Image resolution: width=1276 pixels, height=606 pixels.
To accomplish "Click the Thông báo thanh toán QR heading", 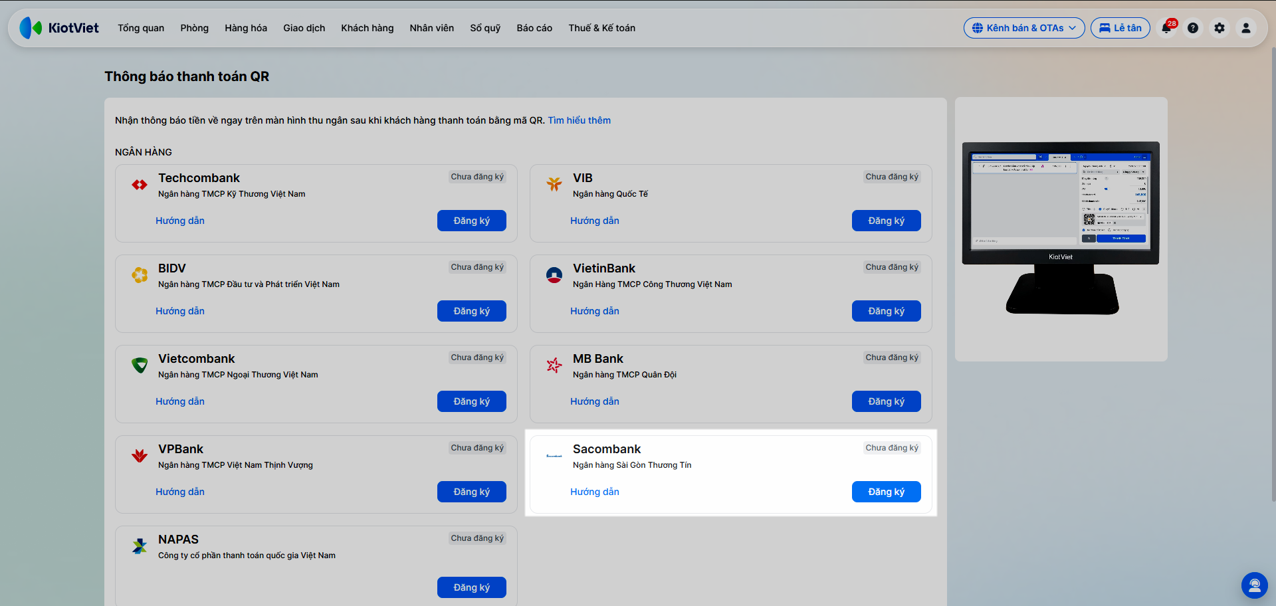I will [187, 76].
